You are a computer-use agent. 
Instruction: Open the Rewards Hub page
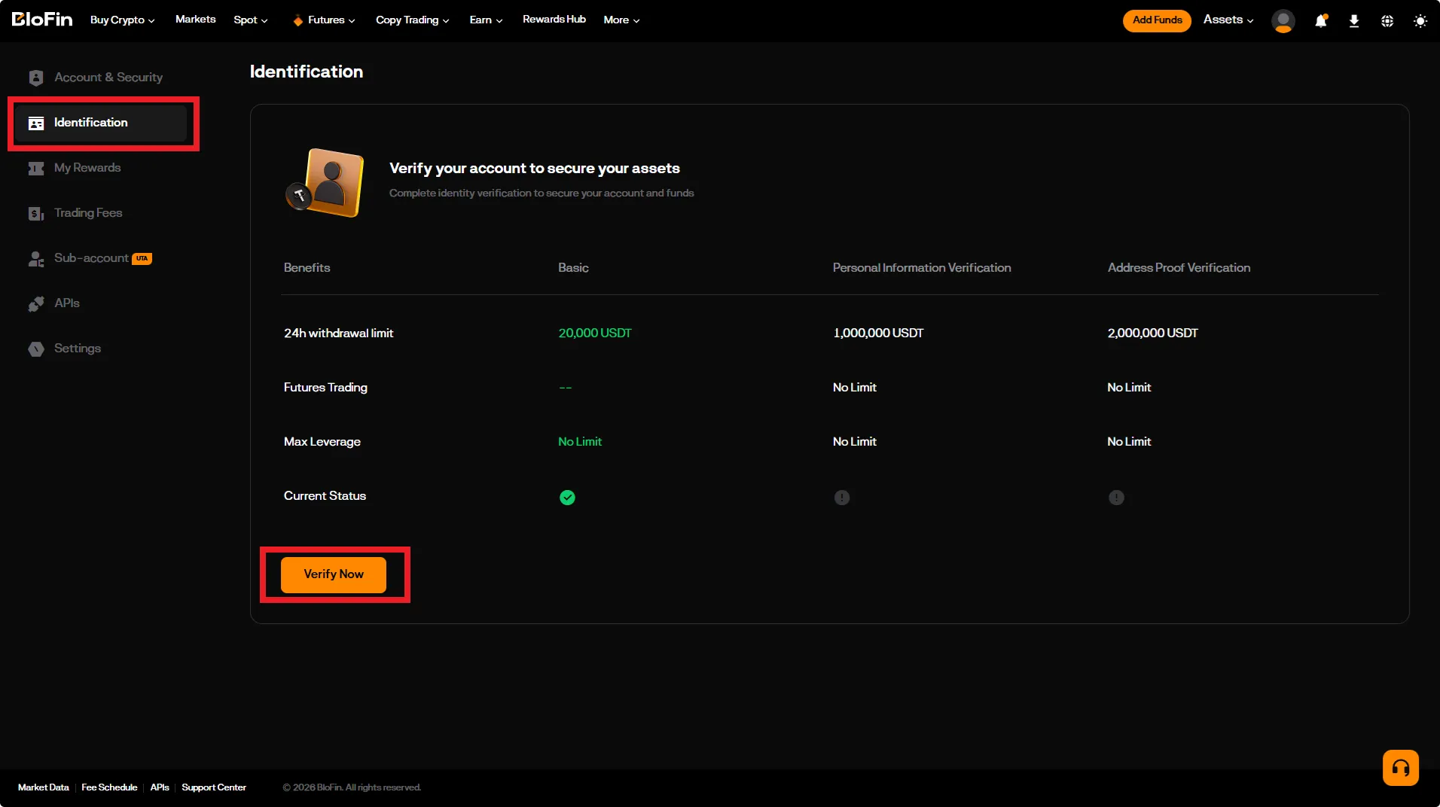point(554,19)
